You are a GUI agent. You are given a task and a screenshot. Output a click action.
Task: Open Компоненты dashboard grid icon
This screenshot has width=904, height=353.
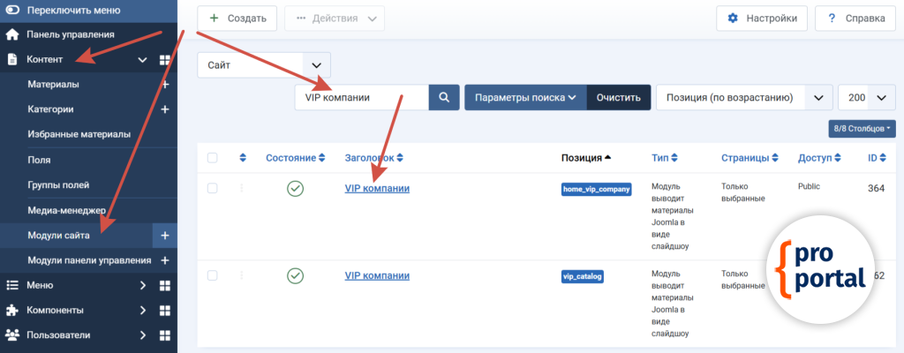click(x=165, y=311)
